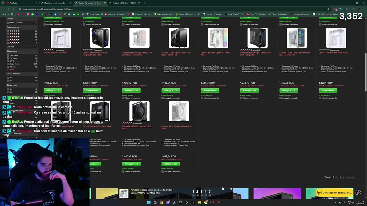
Task: Open Windows taskbar search
Action: click(x=155, y=203)
